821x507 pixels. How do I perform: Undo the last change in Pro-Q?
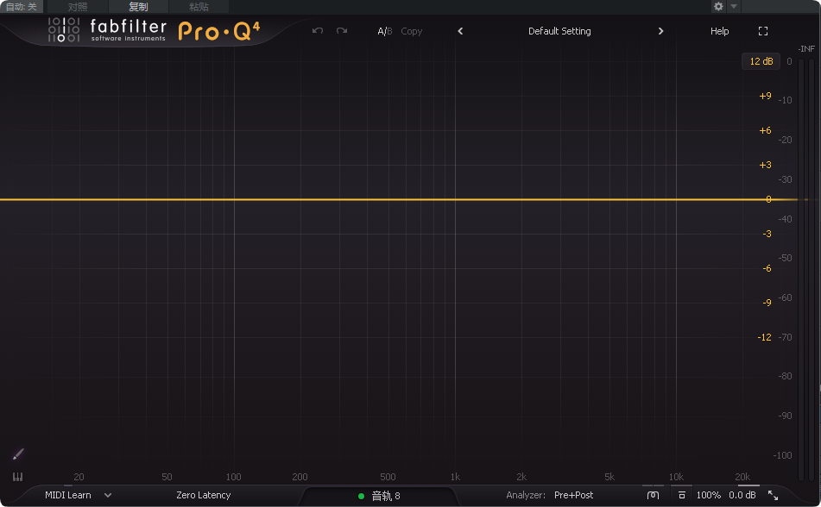318,31
